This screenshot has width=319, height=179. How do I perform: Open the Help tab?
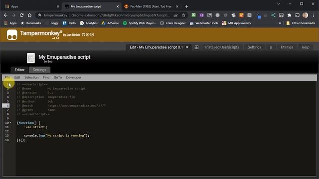(306, 47)
